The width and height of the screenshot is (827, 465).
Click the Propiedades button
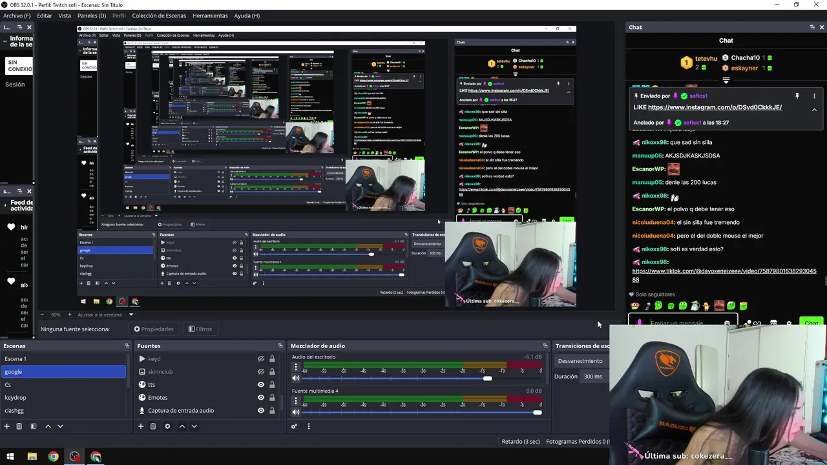(x=154, y=329)
